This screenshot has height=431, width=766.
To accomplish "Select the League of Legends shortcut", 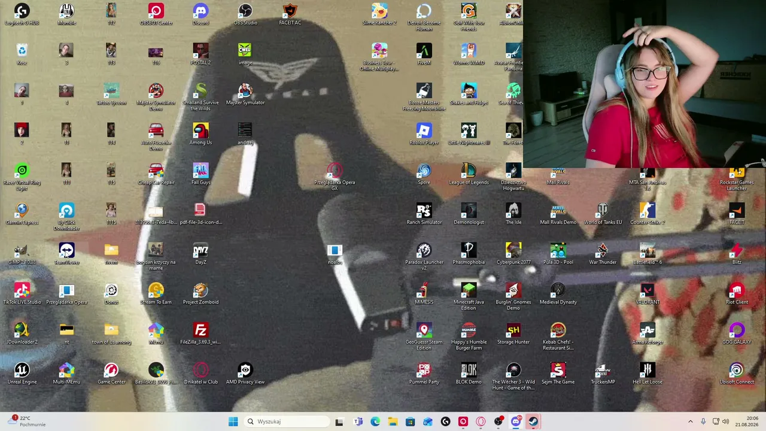I will pos(469,174).
